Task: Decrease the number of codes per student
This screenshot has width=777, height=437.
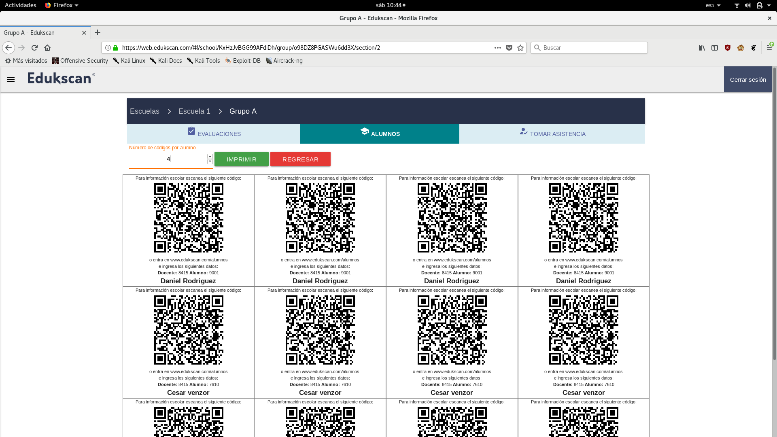Action: 210,161
